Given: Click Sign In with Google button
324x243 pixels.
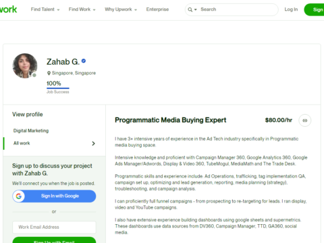Looking at the screenshot, I should tap(54, 196).
